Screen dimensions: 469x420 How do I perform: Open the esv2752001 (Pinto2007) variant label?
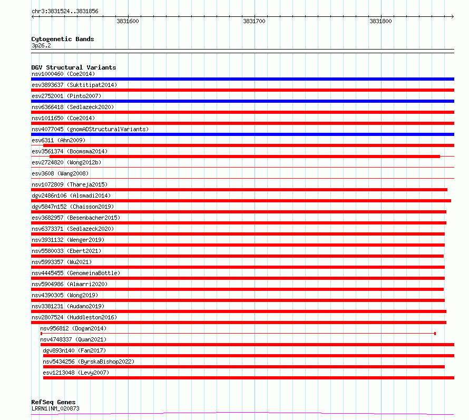(x=66, y=96)
